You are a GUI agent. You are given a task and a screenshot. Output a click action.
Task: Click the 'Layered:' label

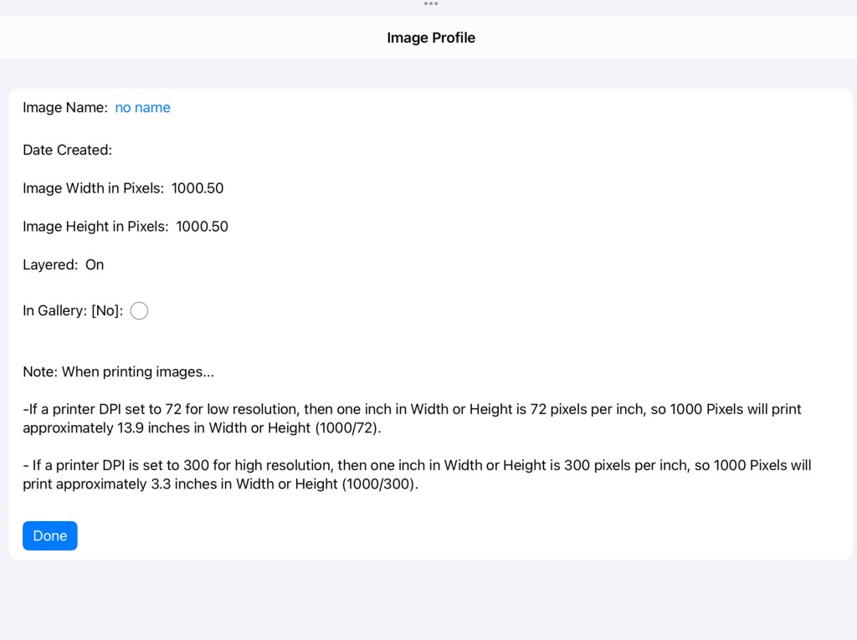pyautogui.click(x=50, y=264)
